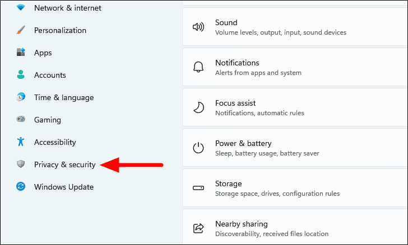The image size is (408, 245).
Task: Click the Accounts person icon
Action: 21,74
